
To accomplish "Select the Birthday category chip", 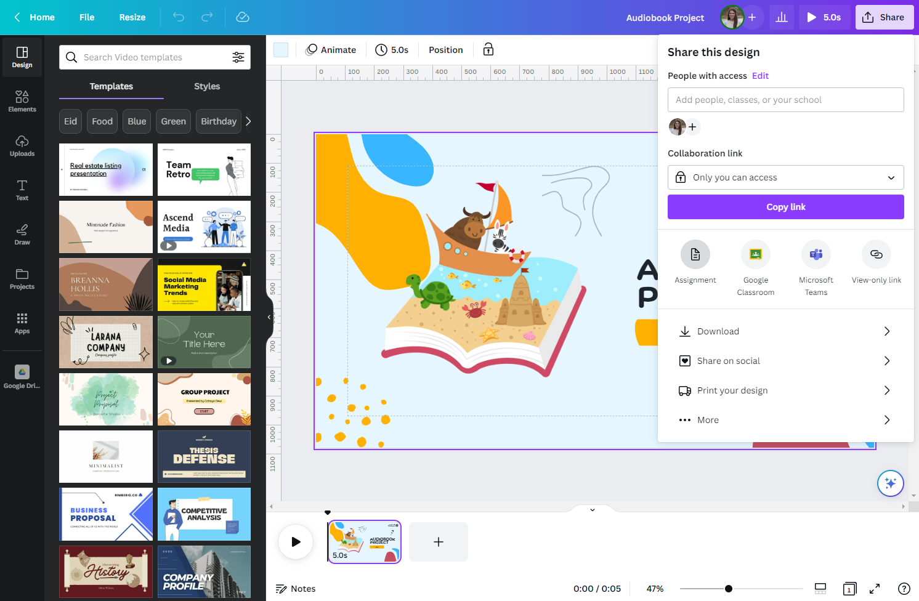I will click(219, 121).
